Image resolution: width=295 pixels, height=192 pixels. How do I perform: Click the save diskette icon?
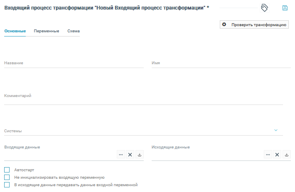click(x=285, y=8)
